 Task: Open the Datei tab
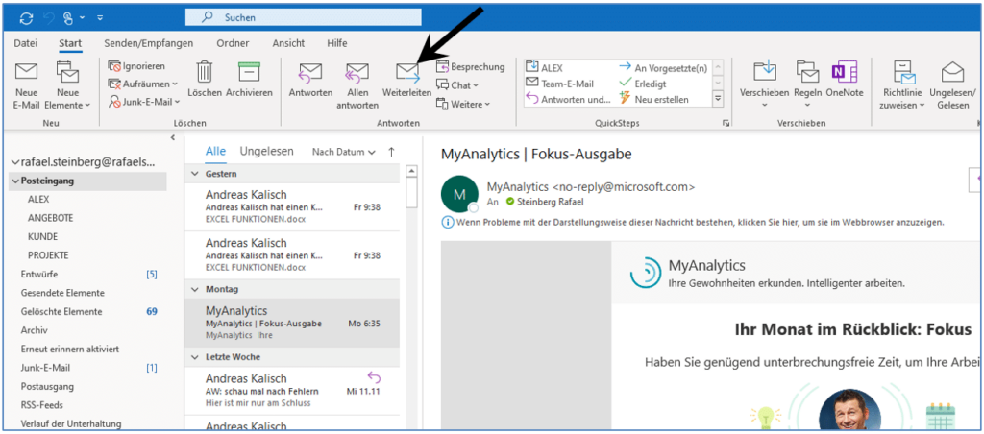point(26,43)
